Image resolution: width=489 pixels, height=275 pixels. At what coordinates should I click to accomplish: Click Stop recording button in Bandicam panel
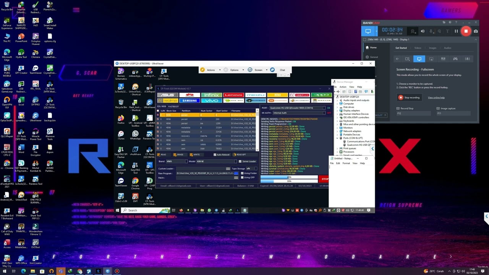coord(409,97)
